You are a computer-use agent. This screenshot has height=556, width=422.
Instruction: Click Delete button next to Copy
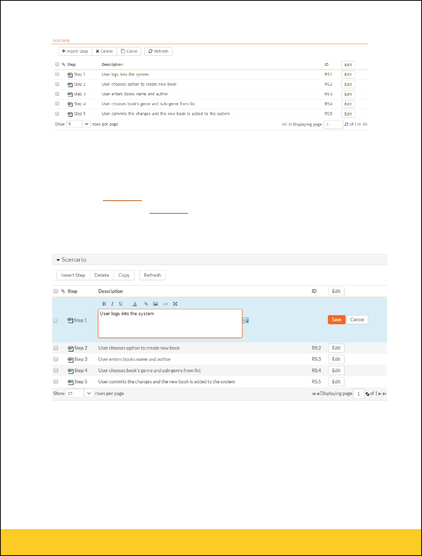pyautogui.click(x=102, y=275)
